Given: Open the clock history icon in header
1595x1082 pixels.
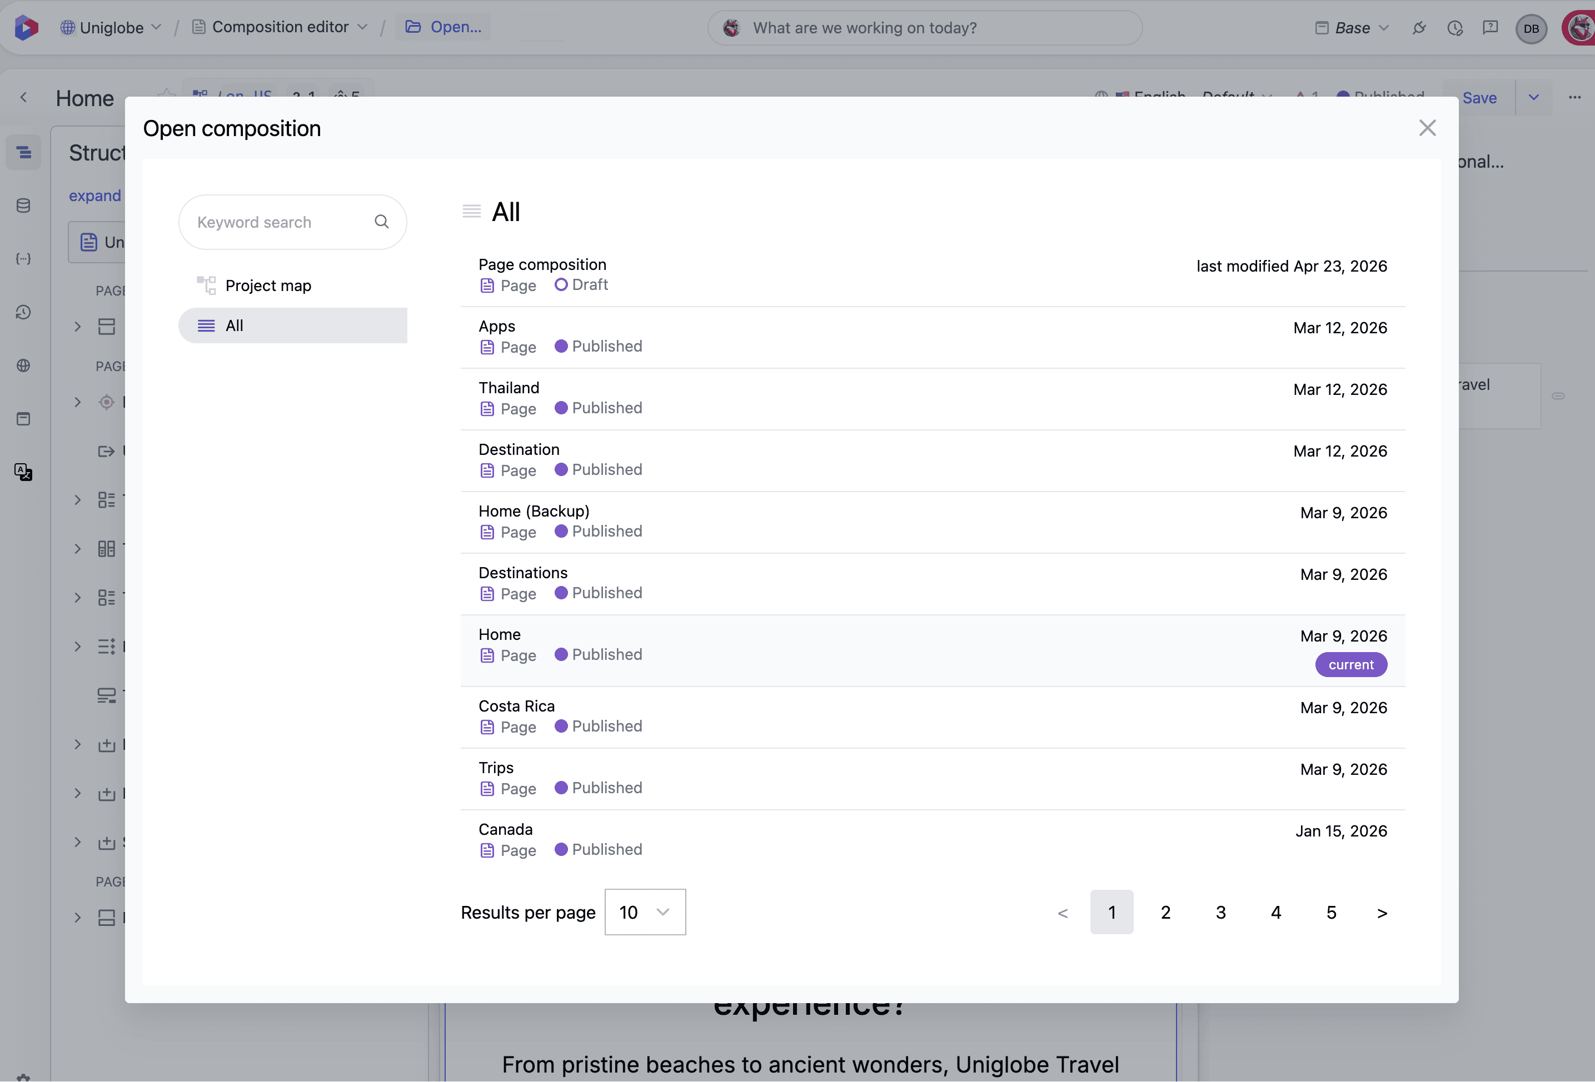Looking at the screenshot, I should point(1455,27).
